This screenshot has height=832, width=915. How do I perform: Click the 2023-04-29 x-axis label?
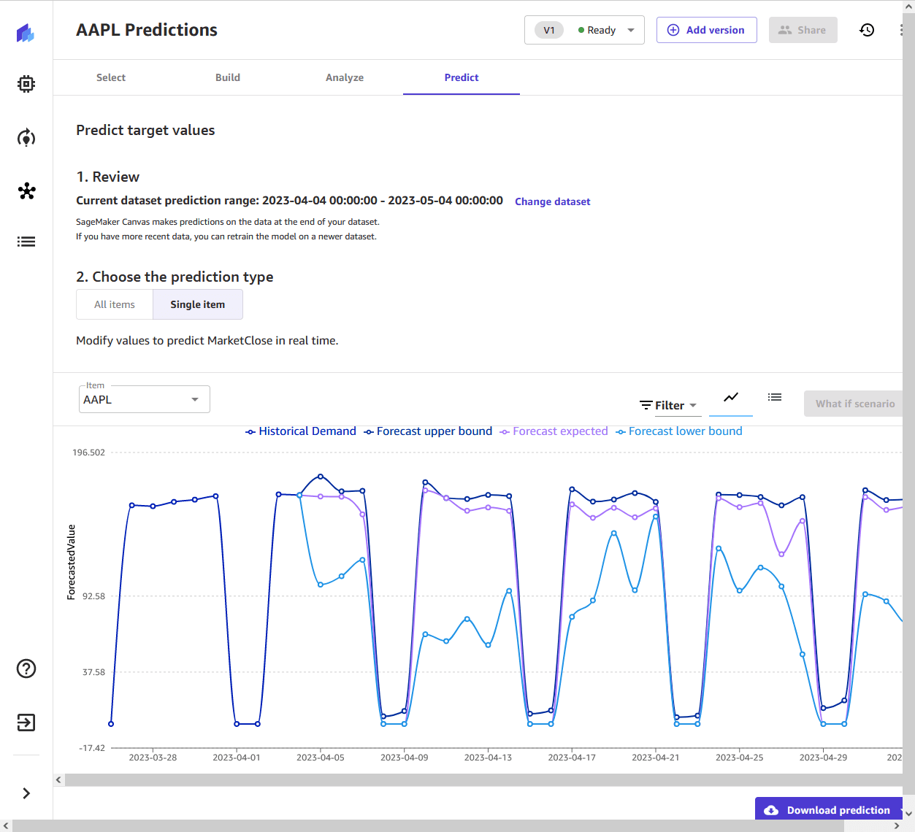[x=823, y=758]
